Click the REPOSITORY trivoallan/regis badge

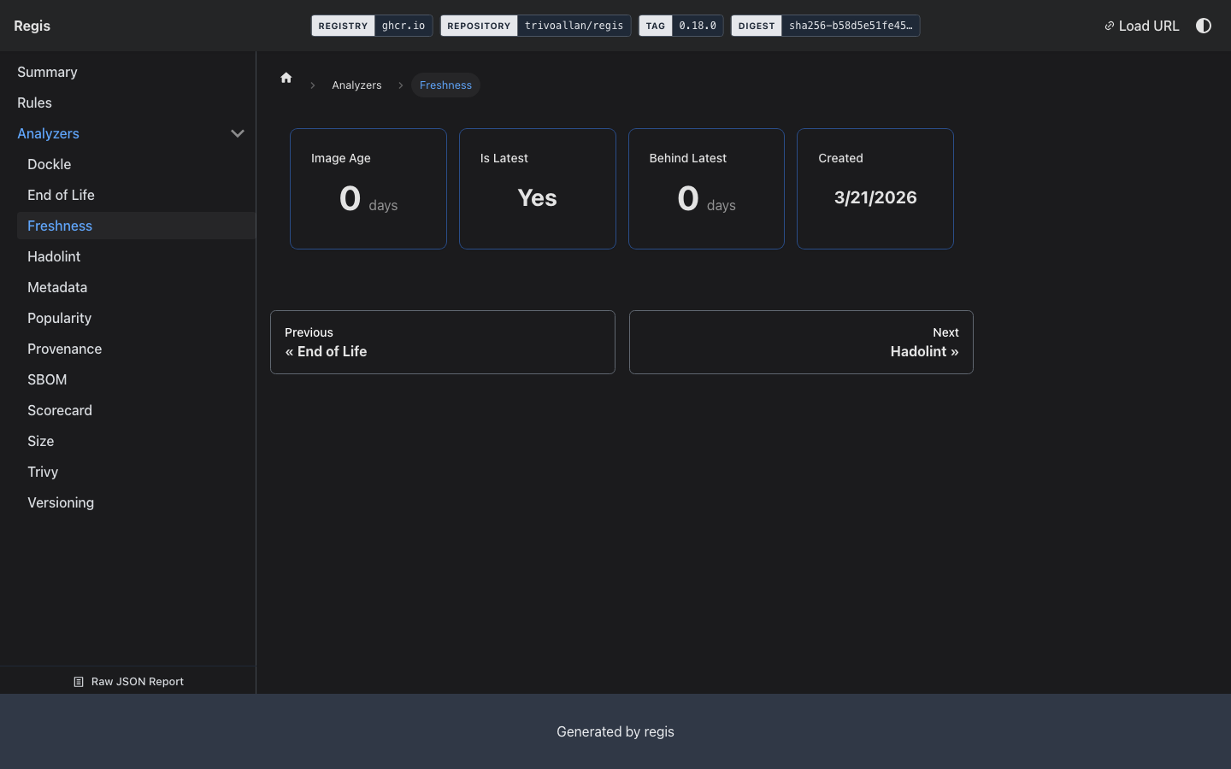pos(535,26)
